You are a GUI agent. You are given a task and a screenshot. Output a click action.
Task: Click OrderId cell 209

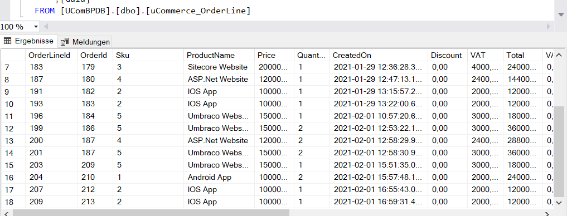95,165
